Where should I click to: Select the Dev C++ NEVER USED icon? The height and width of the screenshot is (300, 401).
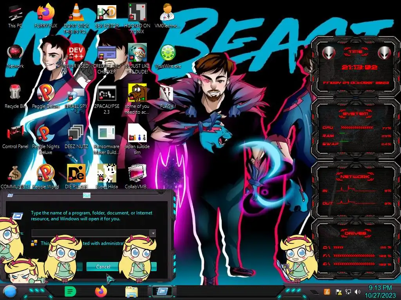[76, 53]
